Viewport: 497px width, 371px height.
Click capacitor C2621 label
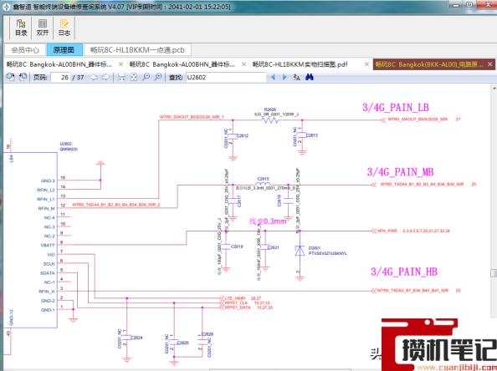tap(274, 247)
